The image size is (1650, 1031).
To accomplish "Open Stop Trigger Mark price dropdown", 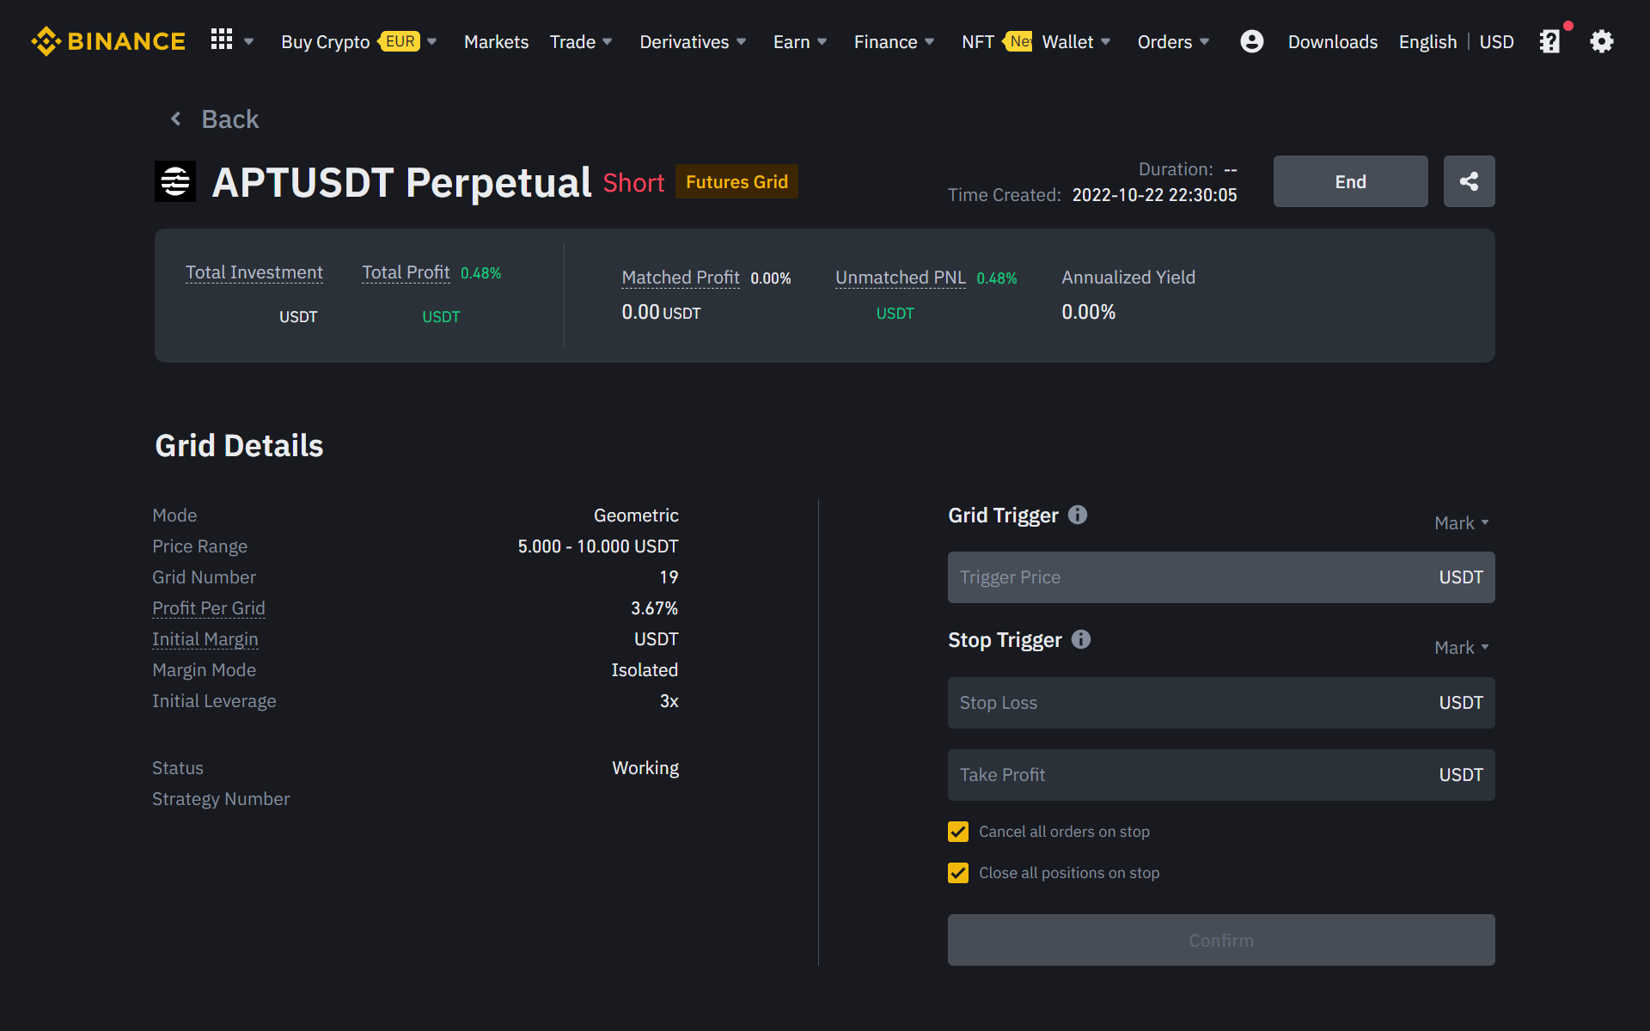I will point(1461,648).
